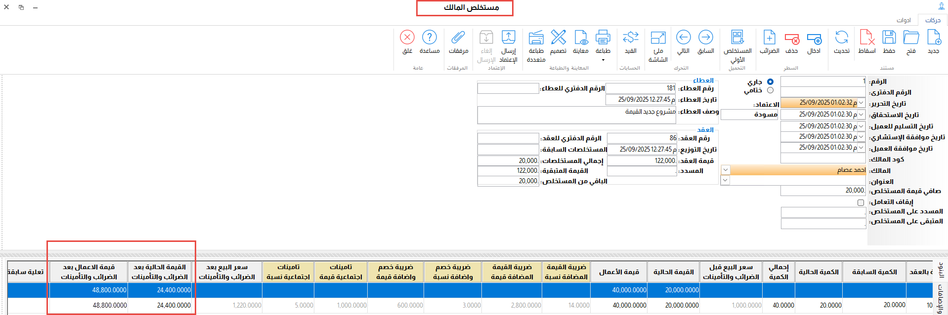Click the حذف (Delete row) icon
This screenshot has width=948, height=315.
click(792, 39)
